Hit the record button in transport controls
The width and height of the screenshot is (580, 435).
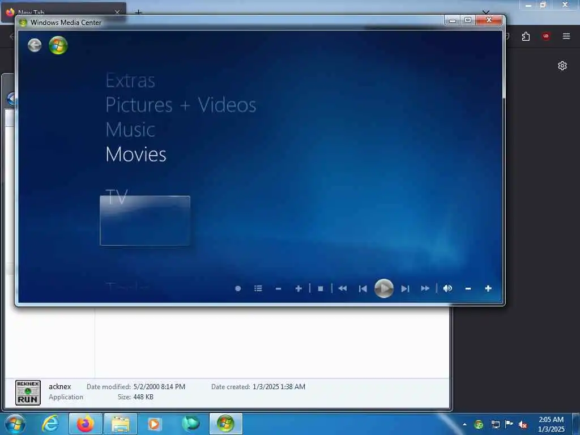[238, 288]
